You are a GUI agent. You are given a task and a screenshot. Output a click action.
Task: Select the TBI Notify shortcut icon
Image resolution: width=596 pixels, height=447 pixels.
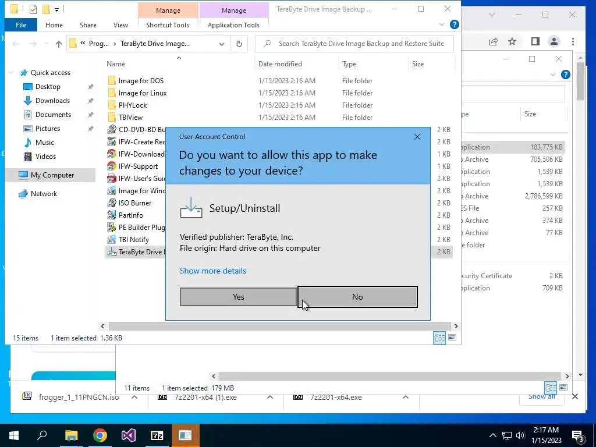point(112,239)
